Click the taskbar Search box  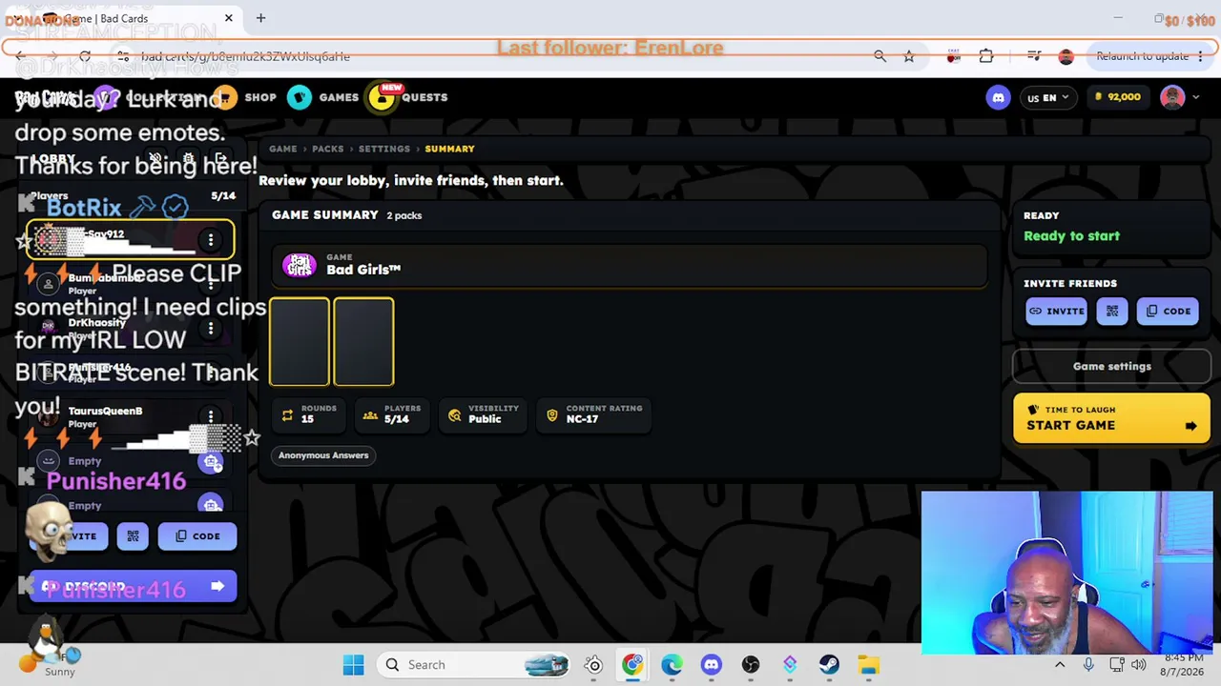pos(474,665)
